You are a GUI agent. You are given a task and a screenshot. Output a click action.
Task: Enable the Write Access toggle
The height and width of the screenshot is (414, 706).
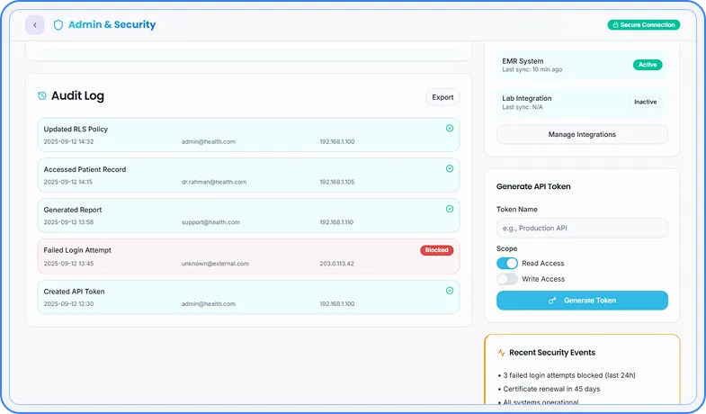tap(507, 279)
